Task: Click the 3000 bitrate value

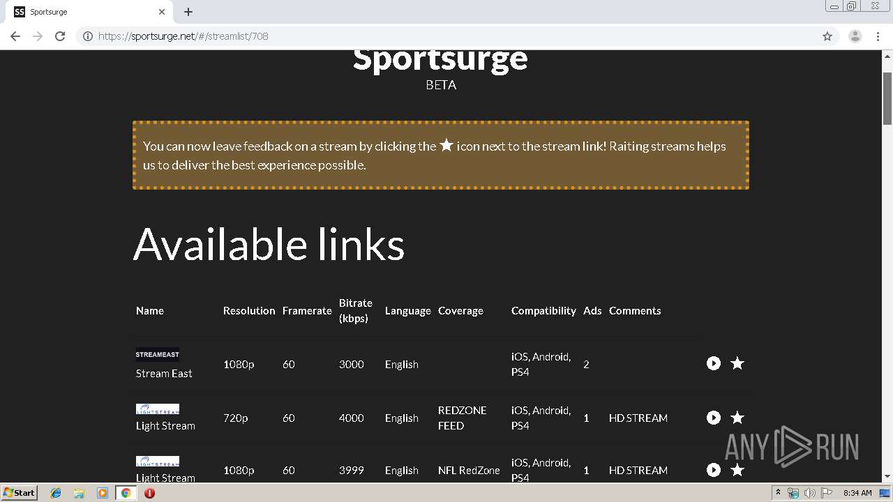Action: tap(352, 365)
